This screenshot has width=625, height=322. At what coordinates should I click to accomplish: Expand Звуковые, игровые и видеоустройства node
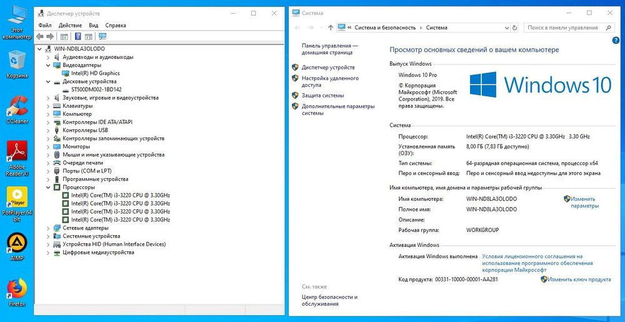coord(48,98)
